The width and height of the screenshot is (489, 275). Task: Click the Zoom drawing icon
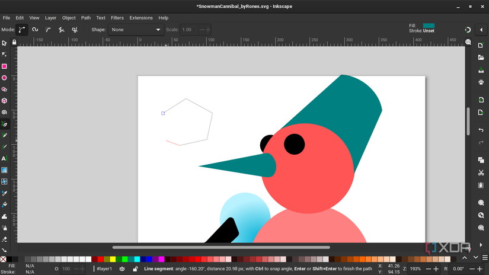tap(481, 215)
